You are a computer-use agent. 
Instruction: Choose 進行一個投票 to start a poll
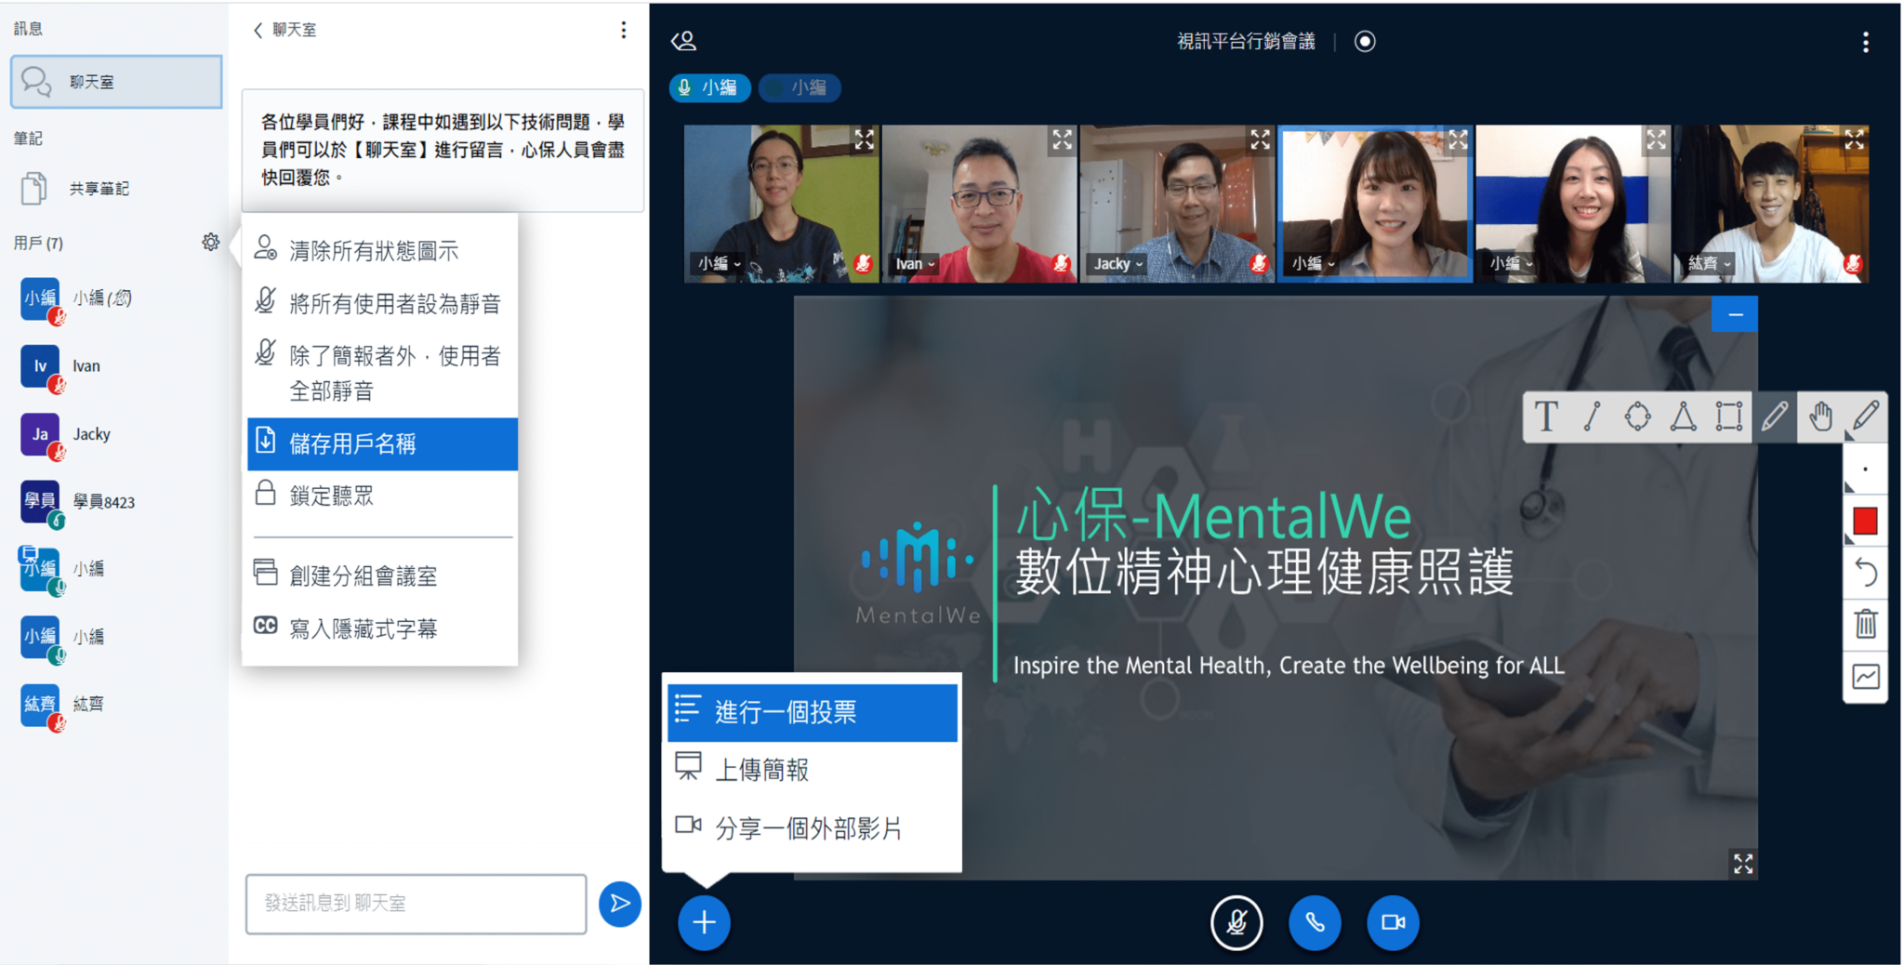786,711
